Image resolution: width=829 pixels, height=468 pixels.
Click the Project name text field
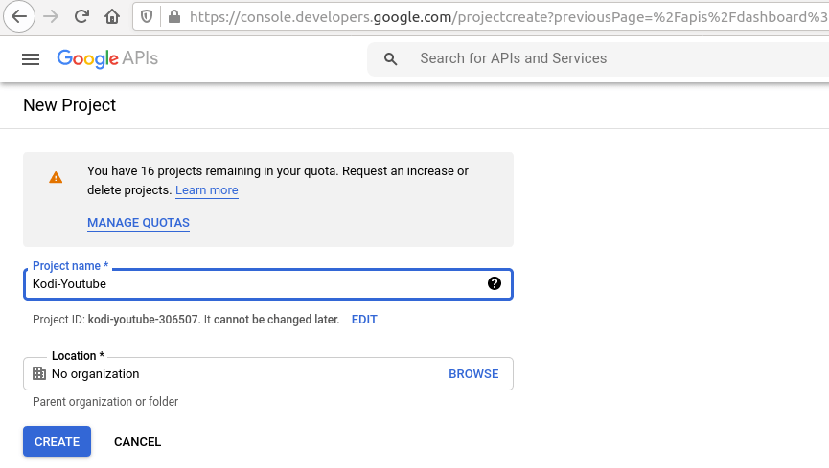(x=249, y=283)
